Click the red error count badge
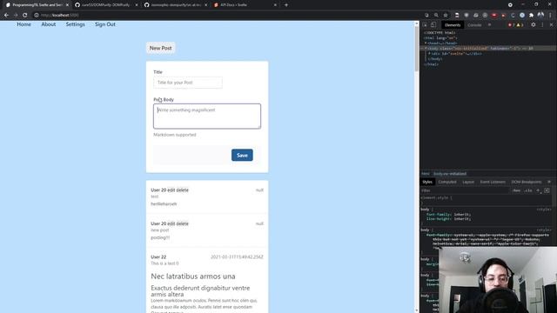This screenshot has height=313, width=557. click(512, 25)
